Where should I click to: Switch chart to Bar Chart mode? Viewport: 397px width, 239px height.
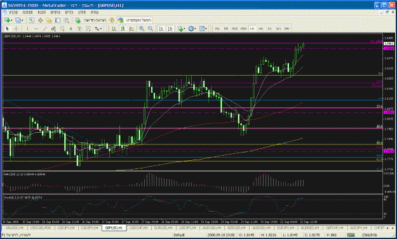(114, 29)
